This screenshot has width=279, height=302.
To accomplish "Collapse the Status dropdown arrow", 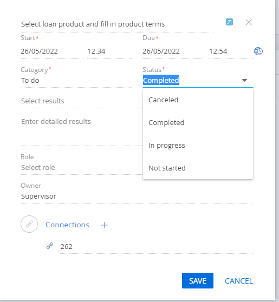I will pos(244,80).
